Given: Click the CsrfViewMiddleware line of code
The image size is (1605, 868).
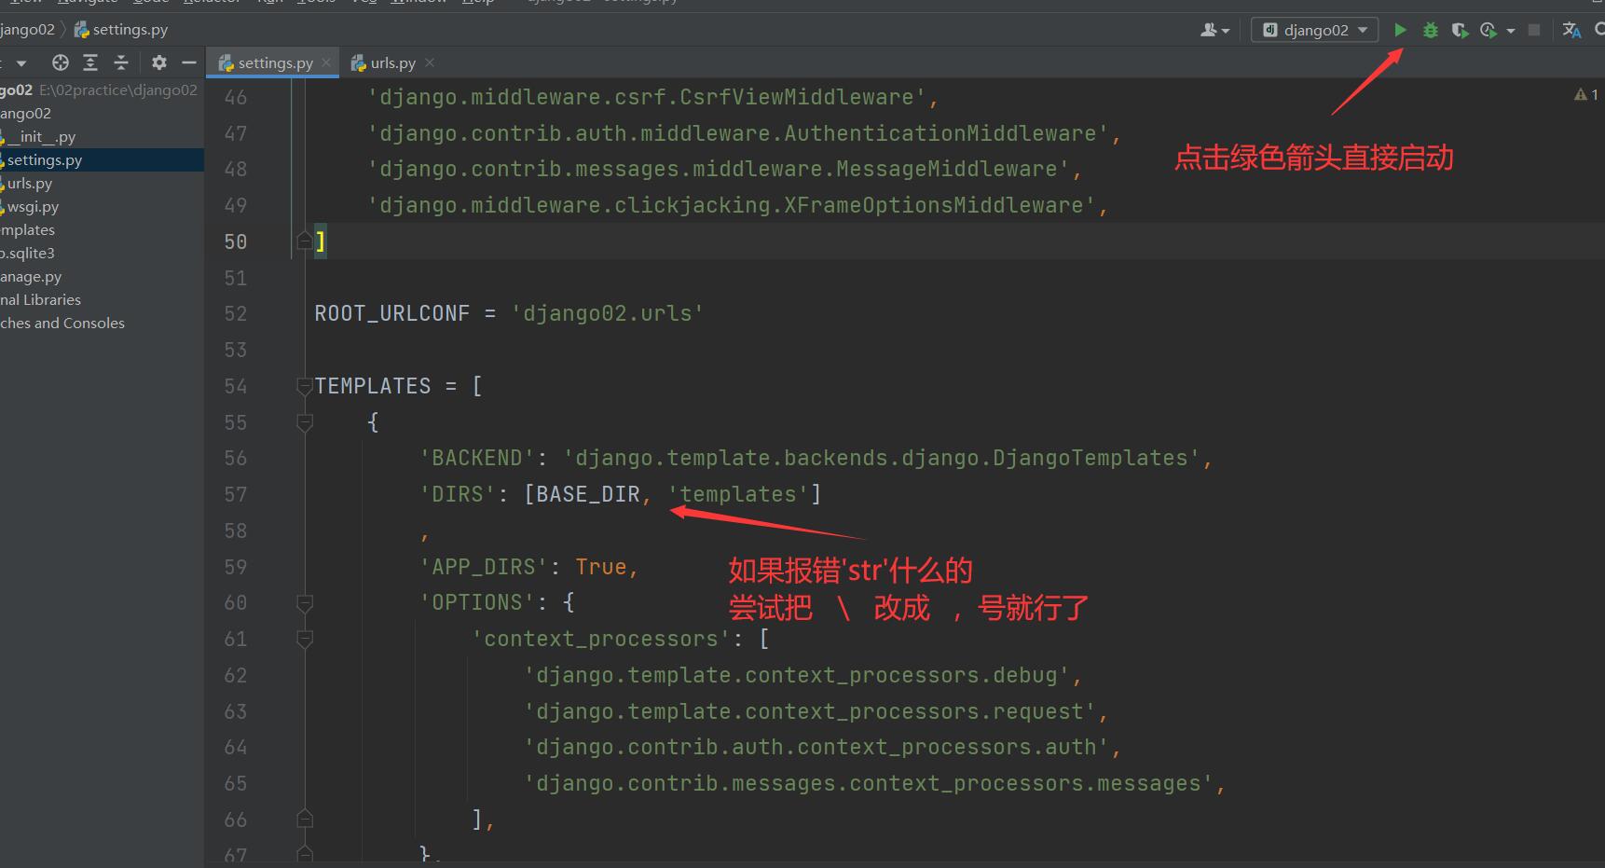Looking at the screenshot, I should pyautogui.click(x=653, y=97).
